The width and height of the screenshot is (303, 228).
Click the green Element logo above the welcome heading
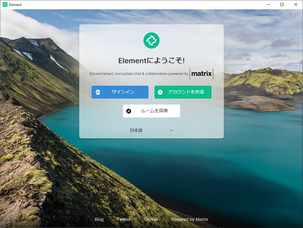tap(151, 40)
